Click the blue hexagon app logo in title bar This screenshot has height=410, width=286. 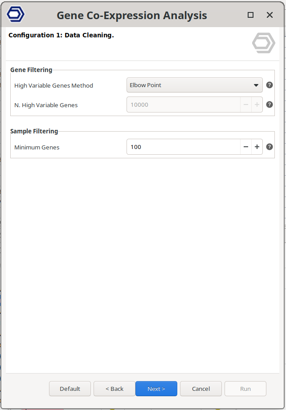click(x=16, y=15)
